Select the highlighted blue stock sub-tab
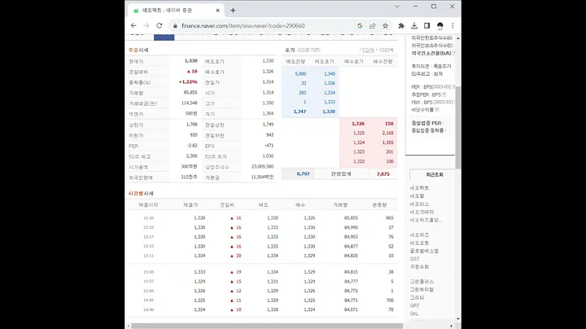The height and width of the screenshot is (329, 586). pos(164,37)
